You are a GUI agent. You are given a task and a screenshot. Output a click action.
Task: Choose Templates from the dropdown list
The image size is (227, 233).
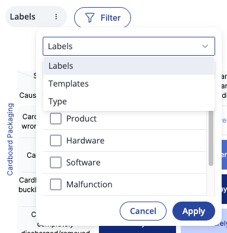click(x=129, y=84)
